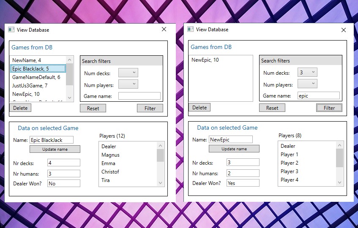Click Dealer Won field showing Yes
This screenshot has width=358, height=228.
tap(243, 183)
